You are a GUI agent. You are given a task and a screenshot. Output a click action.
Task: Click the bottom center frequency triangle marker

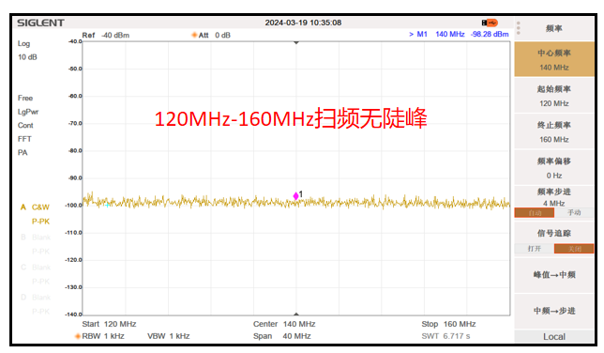click(295, 314)
